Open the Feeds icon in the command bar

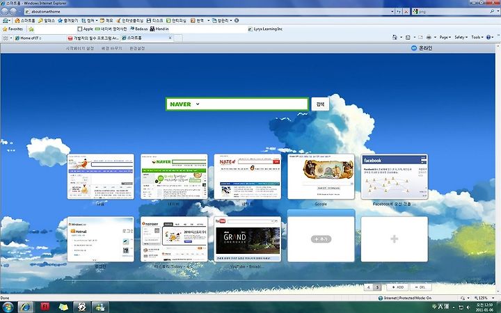[408, 38]
